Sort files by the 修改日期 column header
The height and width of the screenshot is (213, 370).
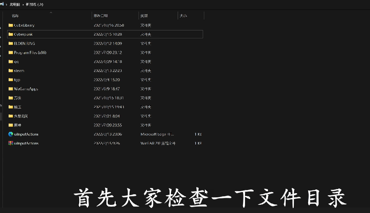click(101, 16)
